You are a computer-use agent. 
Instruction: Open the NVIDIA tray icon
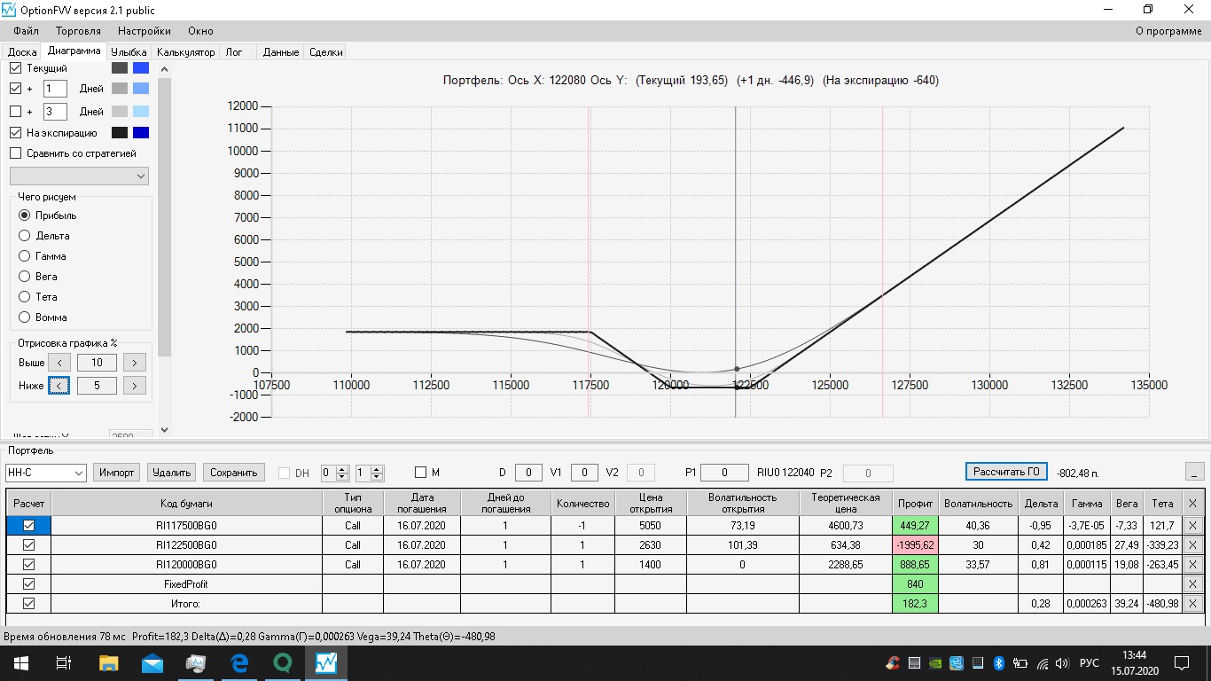click(934, 663)
